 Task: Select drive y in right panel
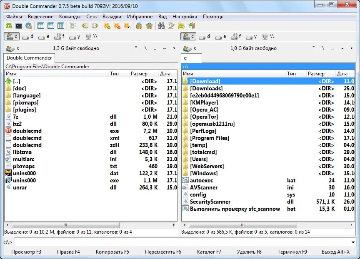pyautogui.click(x=251, y=37)
